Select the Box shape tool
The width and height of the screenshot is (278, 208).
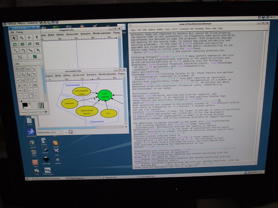pos(15,44)
